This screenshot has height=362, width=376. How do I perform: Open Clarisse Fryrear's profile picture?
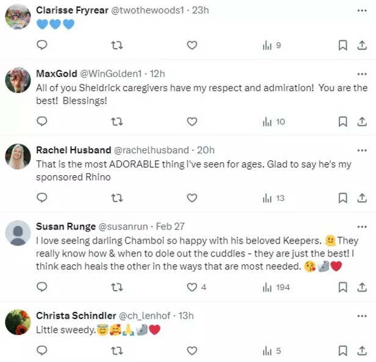(x=18, y=16)
